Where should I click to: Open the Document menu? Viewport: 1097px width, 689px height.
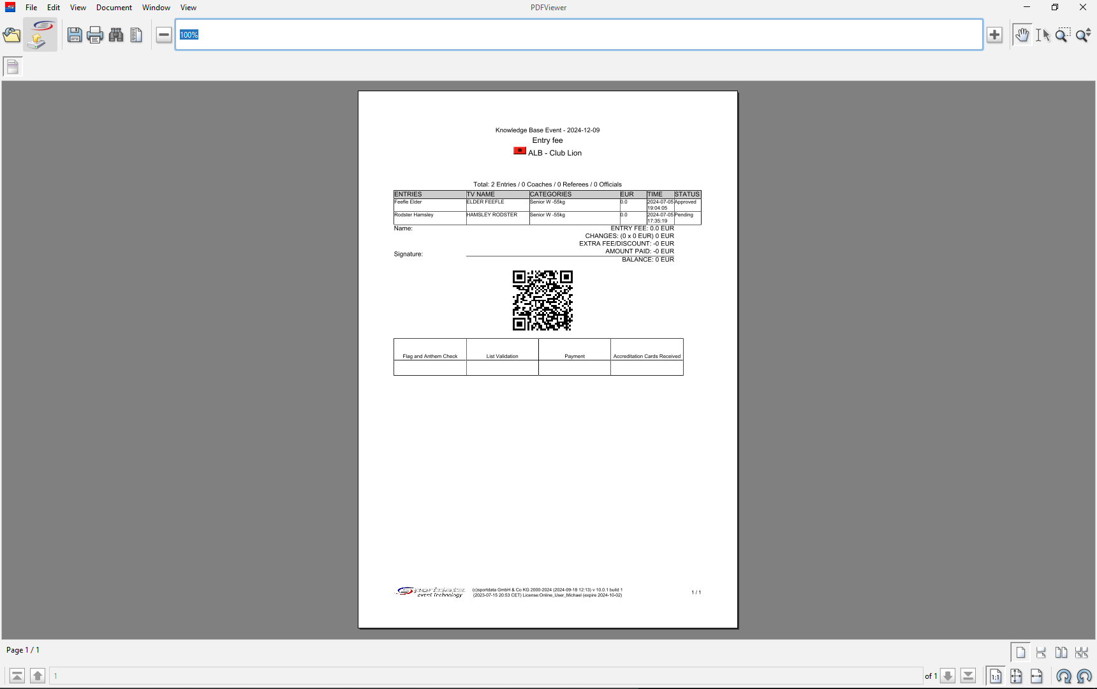pos(114,8)
